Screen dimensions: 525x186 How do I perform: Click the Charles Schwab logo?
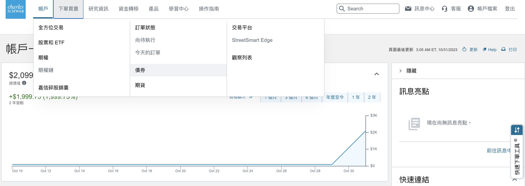(16, 9)
